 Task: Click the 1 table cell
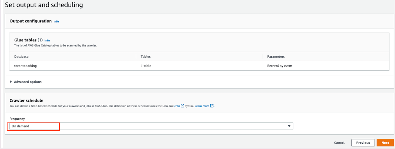[x=146, y=66]
